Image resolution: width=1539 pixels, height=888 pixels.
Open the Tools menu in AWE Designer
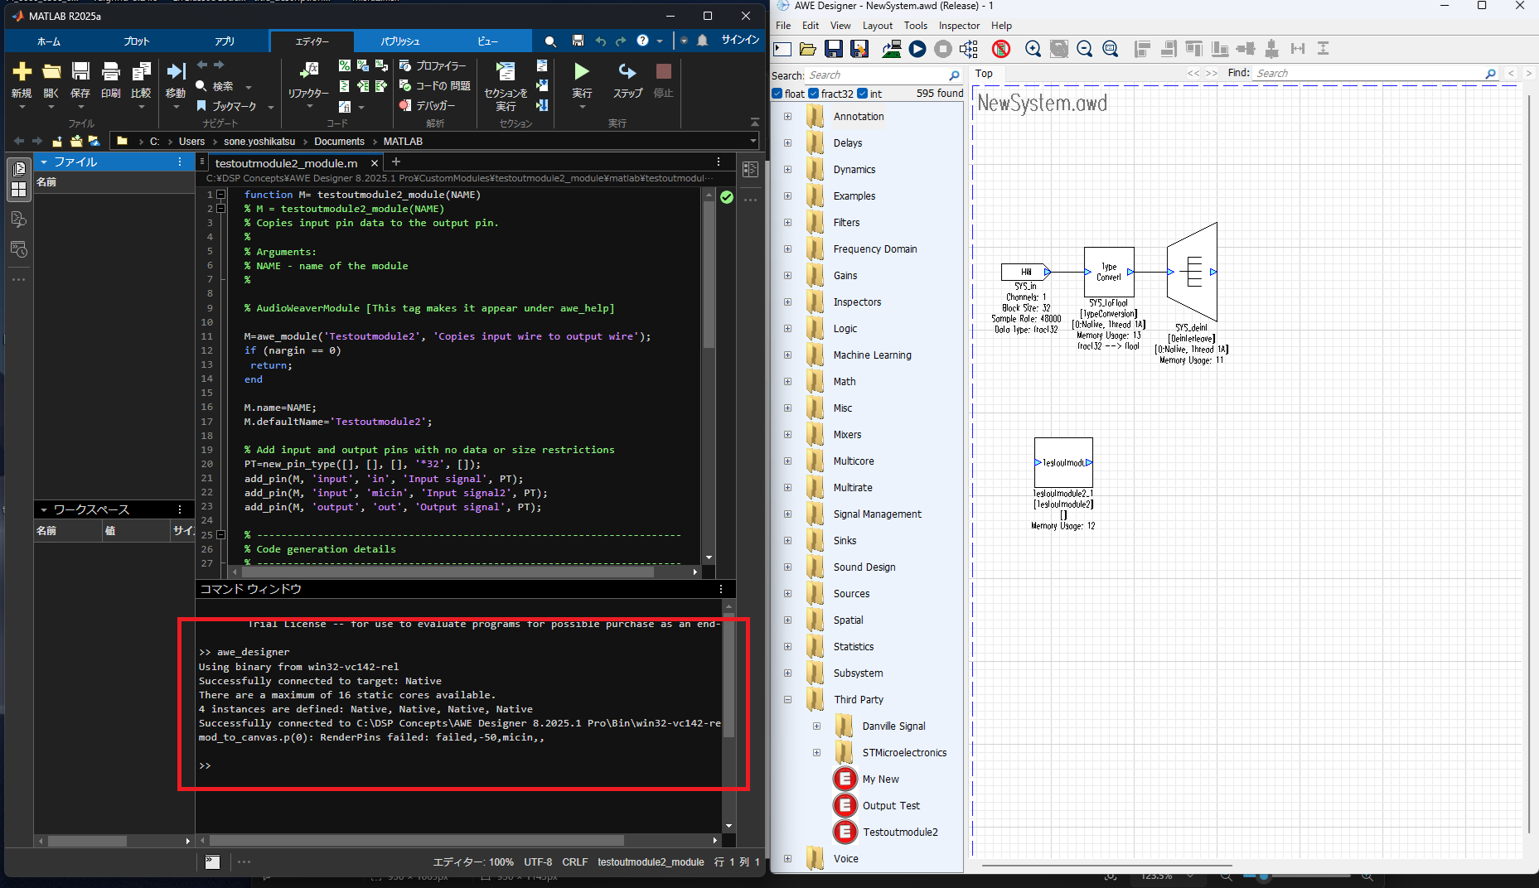click(x=916, y=26)
